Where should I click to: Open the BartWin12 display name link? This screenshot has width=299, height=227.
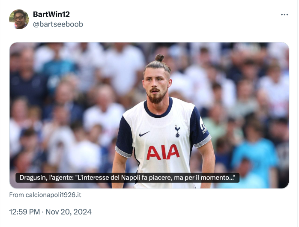[x=51, y=14]
